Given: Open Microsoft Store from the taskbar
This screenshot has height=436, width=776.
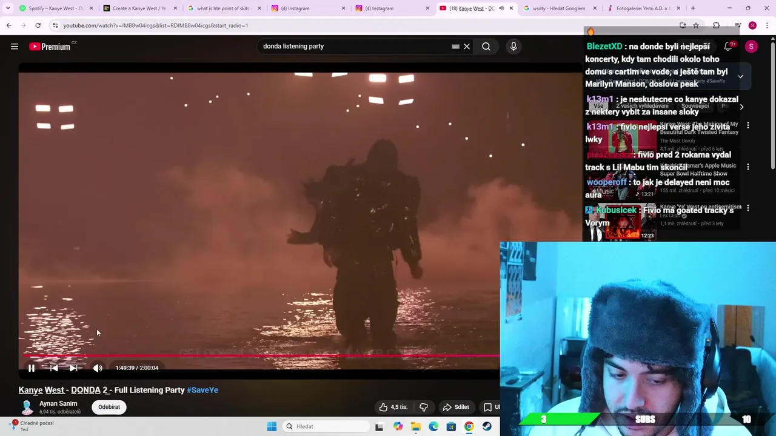Looking at the screenshot, I should (x=451, y=426).
